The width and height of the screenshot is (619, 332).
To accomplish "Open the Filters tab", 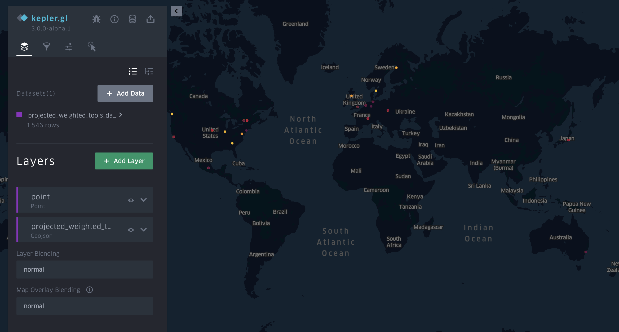I will point(47,47).
